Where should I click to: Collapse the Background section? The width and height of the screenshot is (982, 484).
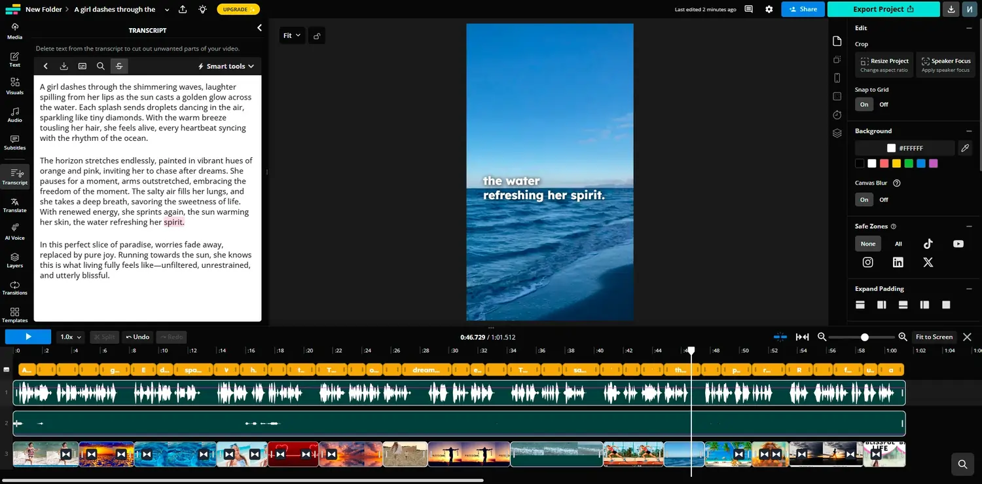969,131
